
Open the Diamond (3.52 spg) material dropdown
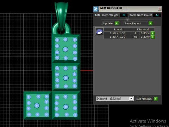tap(114, 99)
